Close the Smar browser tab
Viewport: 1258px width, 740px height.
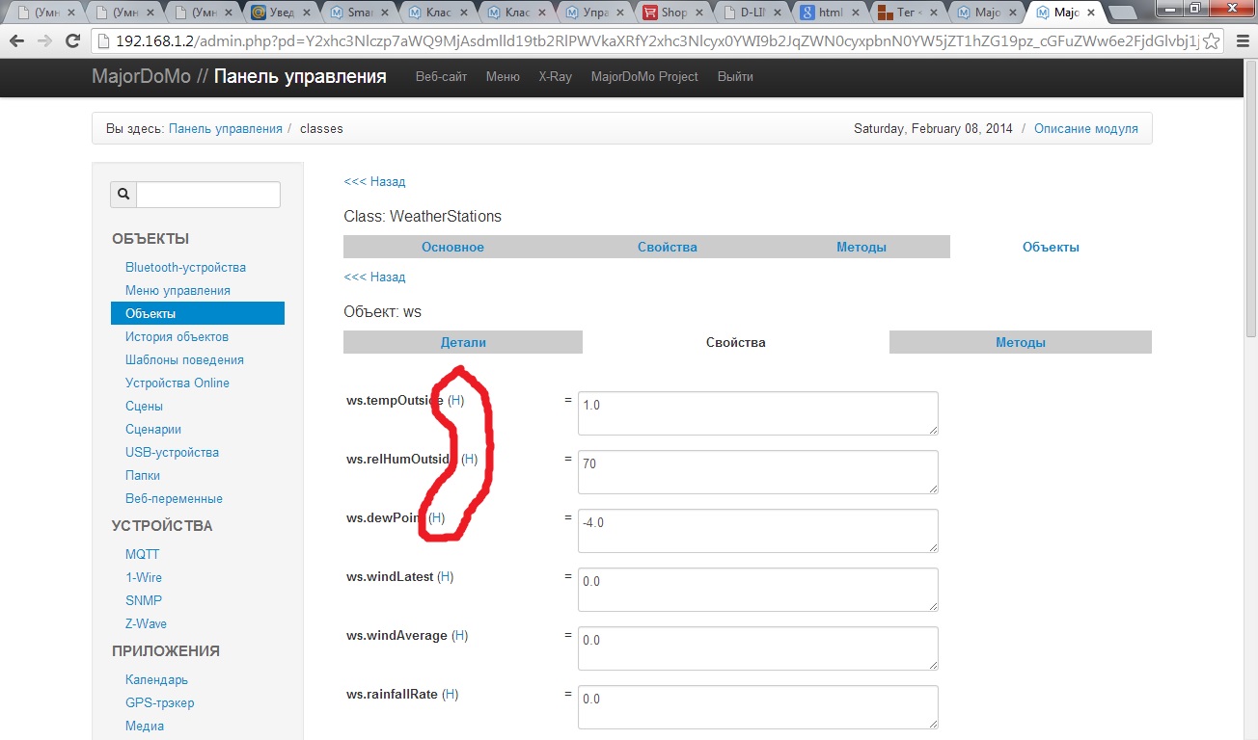(385, 13)
